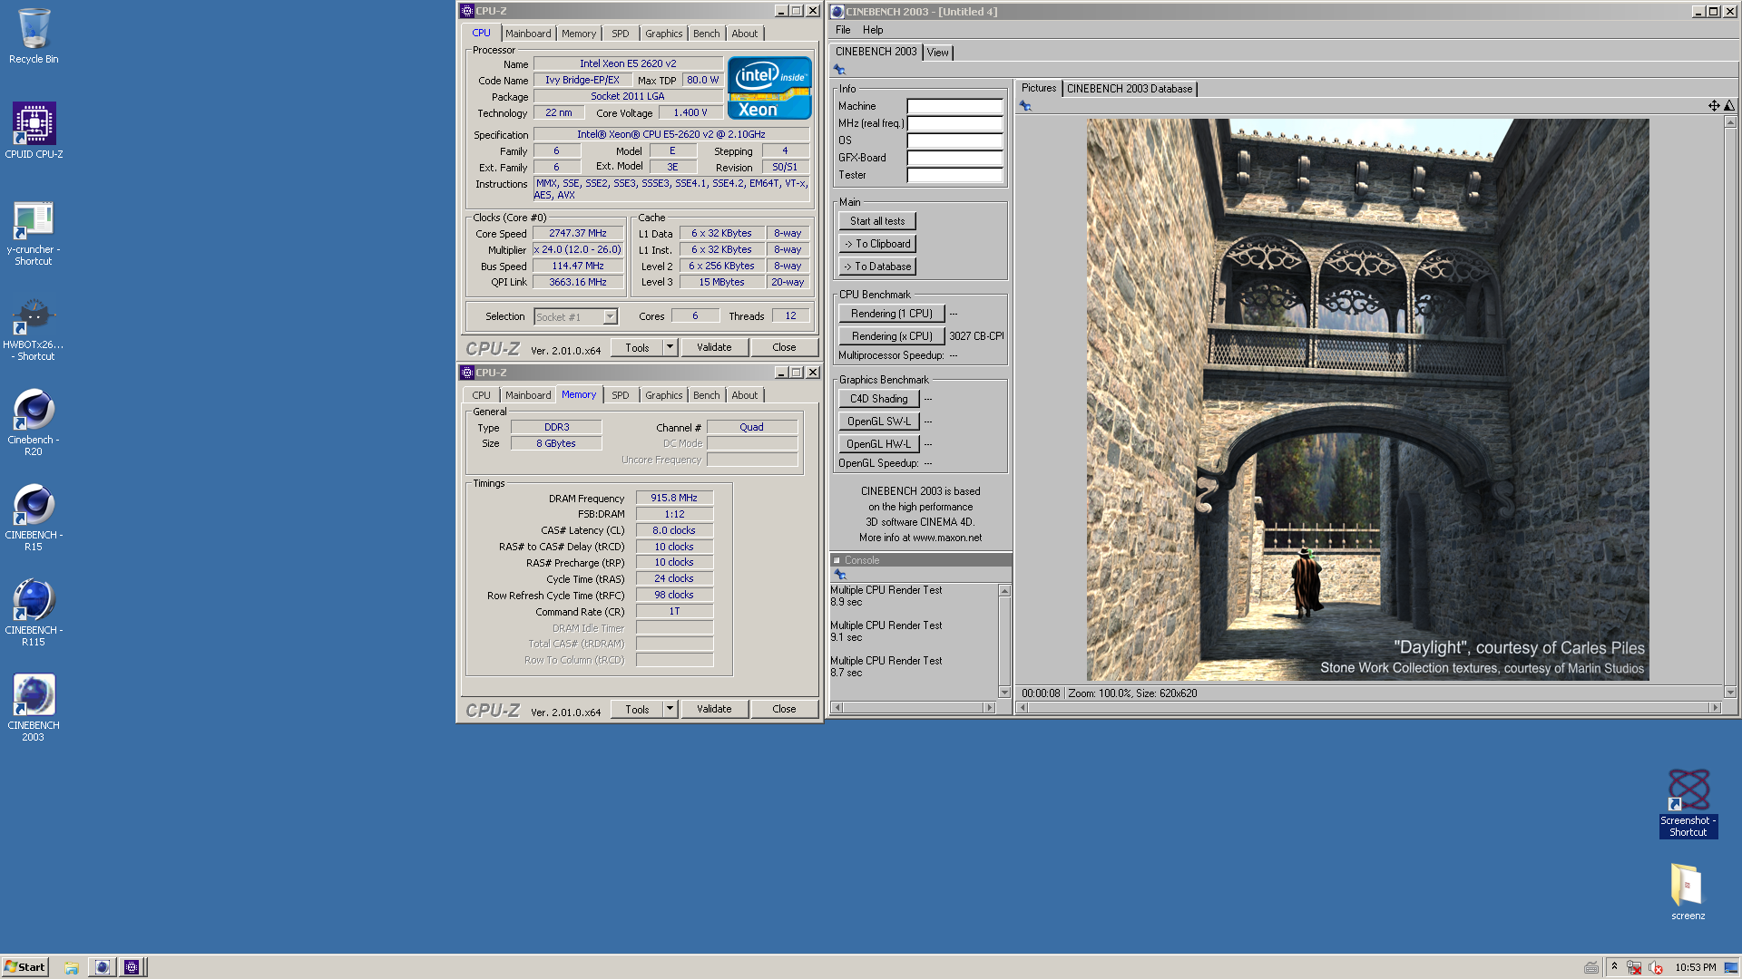The width and height of the screenshot is (1742, 979).
Task: Select About tab in lower CPU-Z window
Action: click(x=745, y=395)
